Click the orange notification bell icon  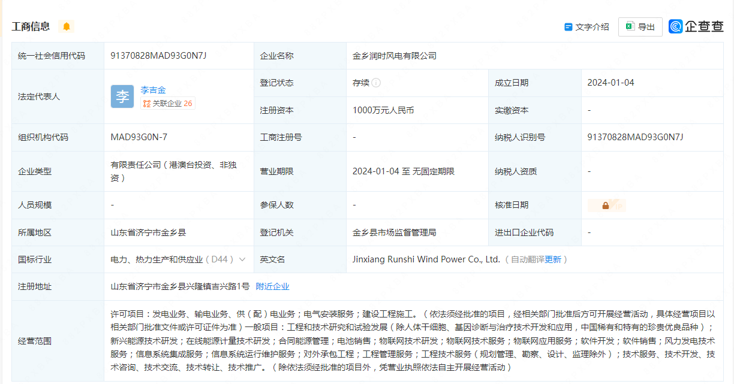click(x=67, y=26)
